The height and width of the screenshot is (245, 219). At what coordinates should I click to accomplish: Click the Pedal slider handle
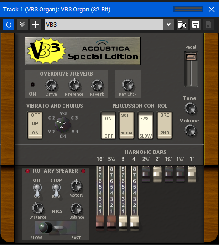(191, 57)
